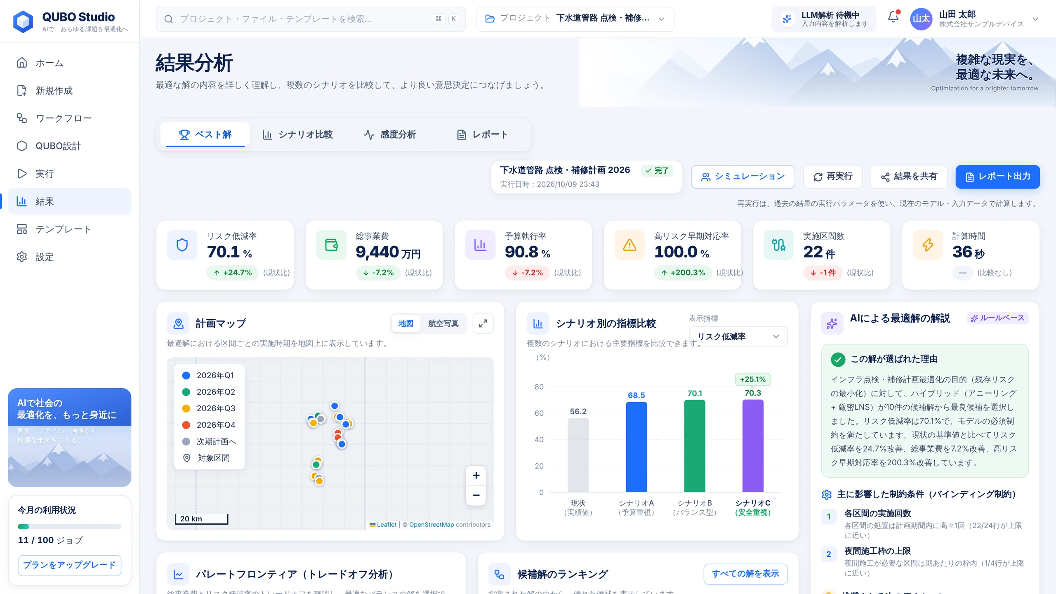Click the LLM解析 sparkle icon

coord(787,19)
